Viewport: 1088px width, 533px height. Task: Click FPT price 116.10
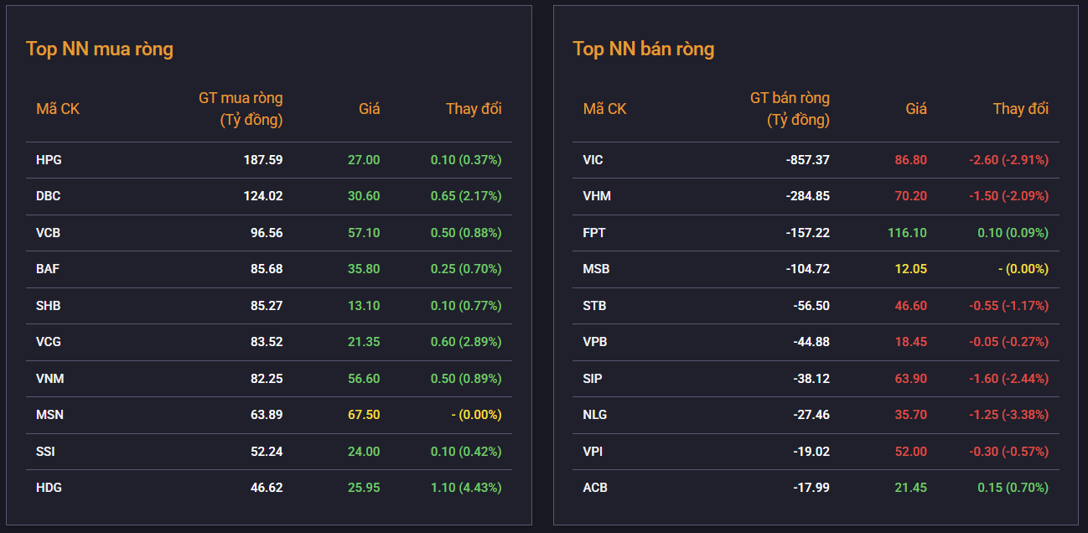tap(908, 233)
